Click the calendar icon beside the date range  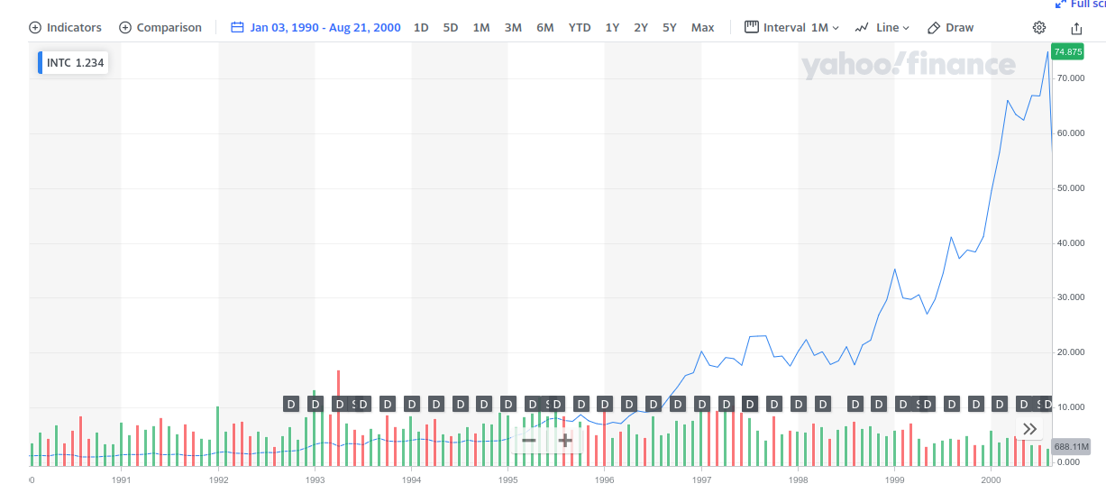pyautogui.click(x=238, y=27)
